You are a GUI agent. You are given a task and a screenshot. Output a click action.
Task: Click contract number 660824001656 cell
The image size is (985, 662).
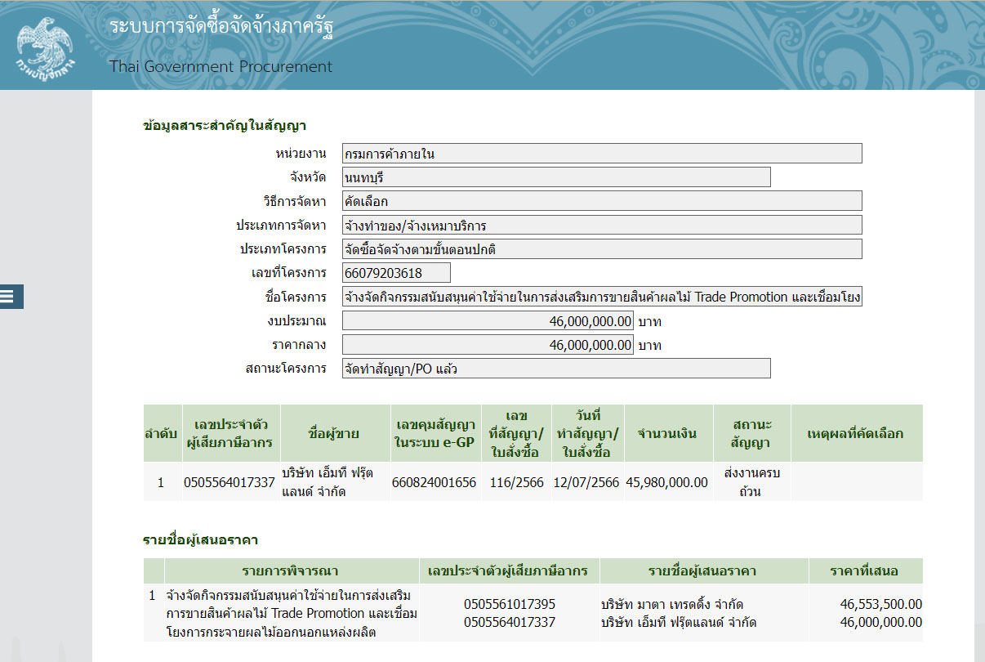tap(434, 482)
